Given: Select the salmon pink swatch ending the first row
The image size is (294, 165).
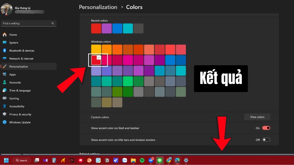Looking at the screenshot, I should [x=181, y=49].
